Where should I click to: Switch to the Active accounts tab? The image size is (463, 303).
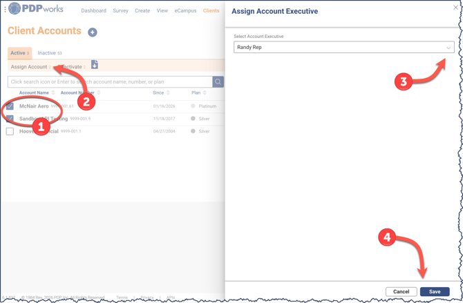19,53
